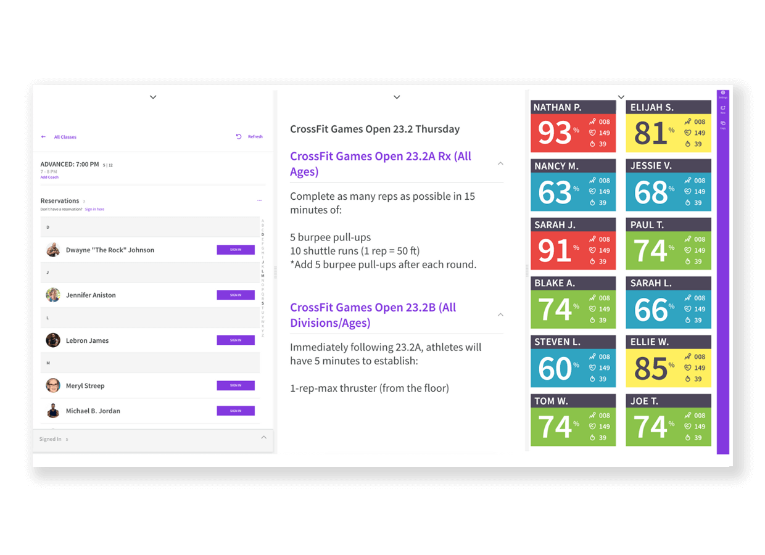Click the name Lebron James
Screen dimensions: 765x555
[87, 340]
